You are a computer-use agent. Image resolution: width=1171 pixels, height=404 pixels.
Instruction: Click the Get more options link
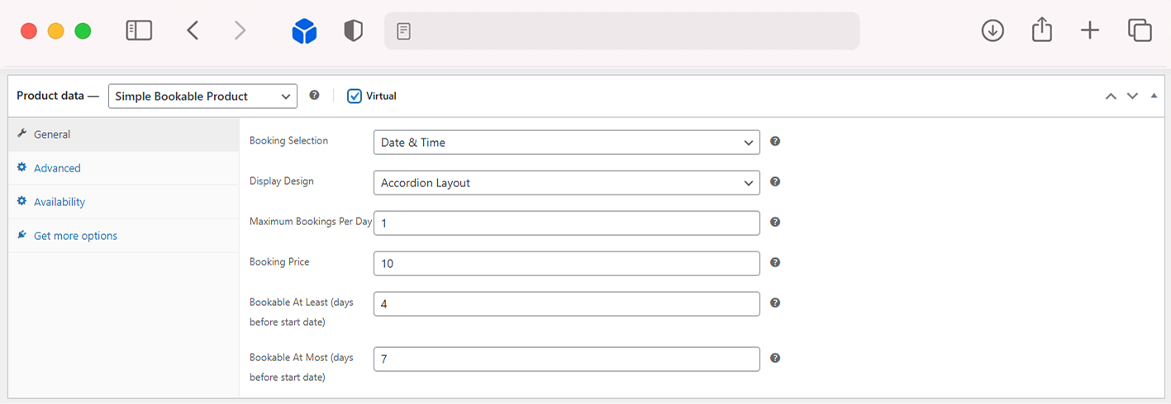click(75, 236)
